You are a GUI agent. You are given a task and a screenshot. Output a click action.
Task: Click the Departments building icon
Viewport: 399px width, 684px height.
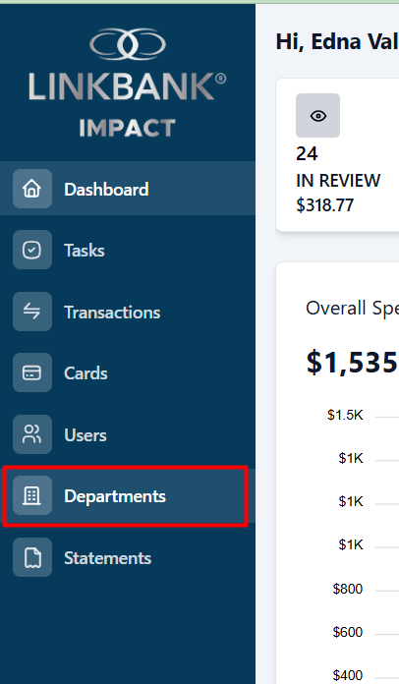point(32,495)
